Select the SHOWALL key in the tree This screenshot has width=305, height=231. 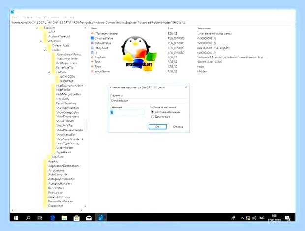coord(67,81)
